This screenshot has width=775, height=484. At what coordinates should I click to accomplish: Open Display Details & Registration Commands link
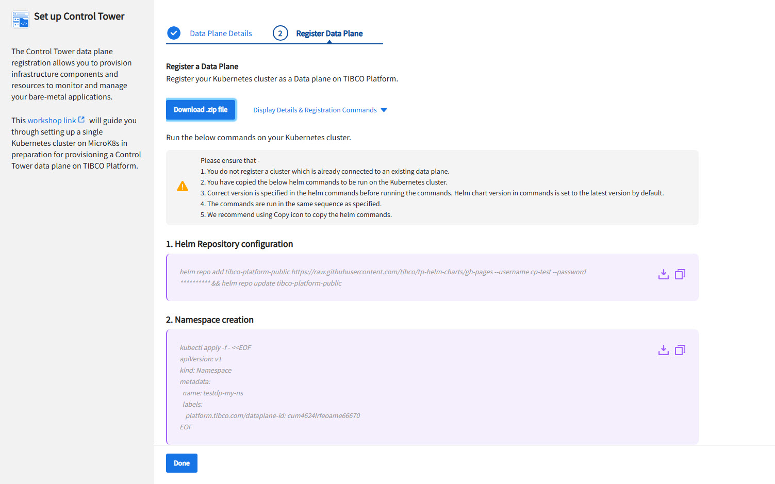click(315, 110)
